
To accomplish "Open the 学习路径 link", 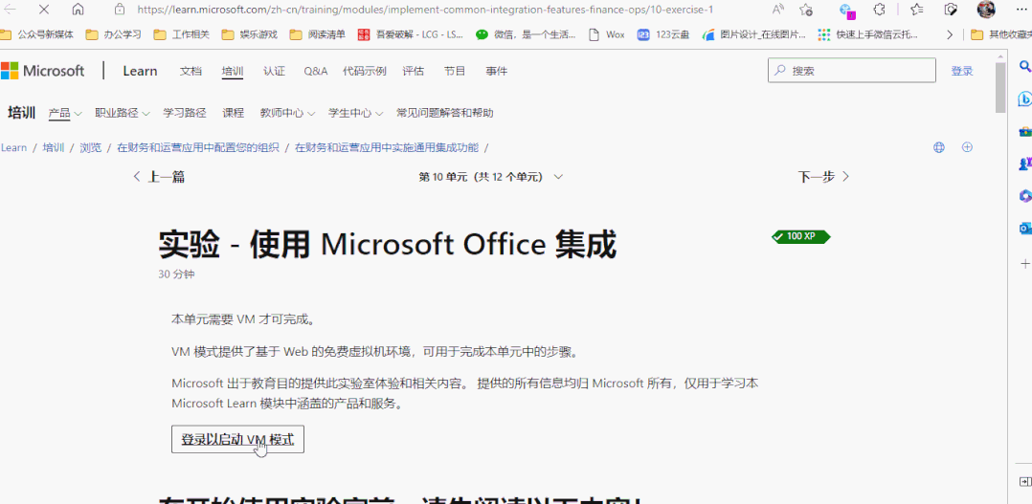I will tap(185, 113).
